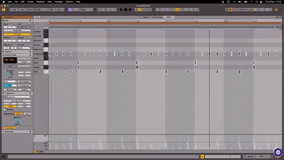This screenshot has width=284, height=160.
Task: Select the 1/4 quantize grid
Action: pyautogui.click(x=10, y=104)
